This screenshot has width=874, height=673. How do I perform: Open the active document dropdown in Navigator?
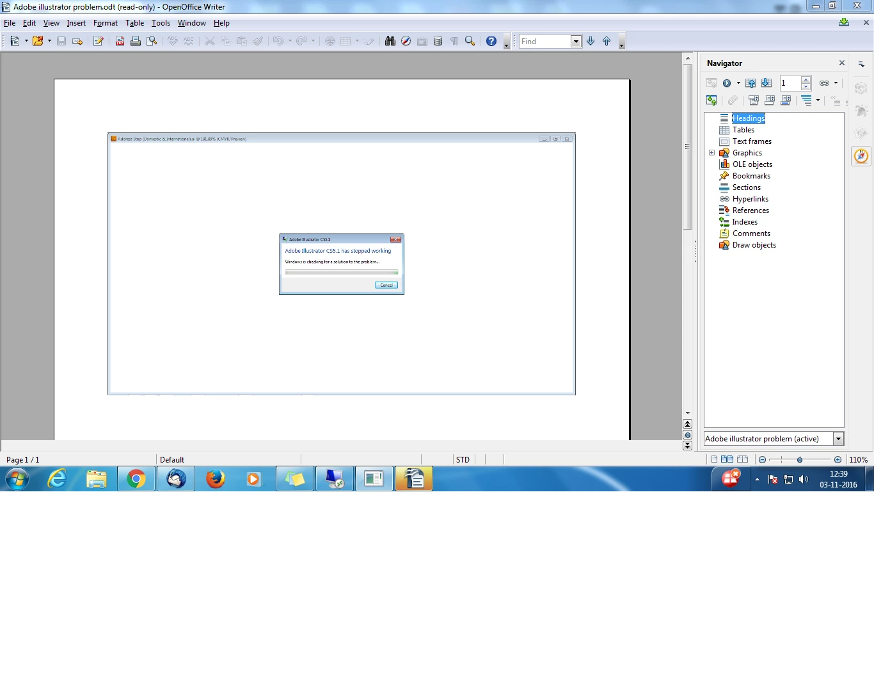tap(838, 439)
